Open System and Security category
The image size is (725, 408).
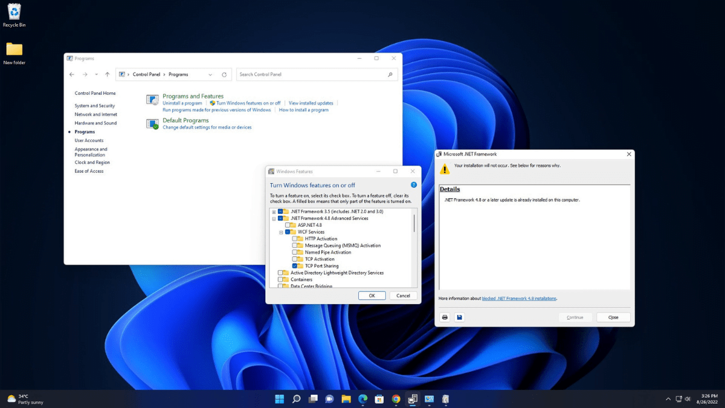click(95, 106)
